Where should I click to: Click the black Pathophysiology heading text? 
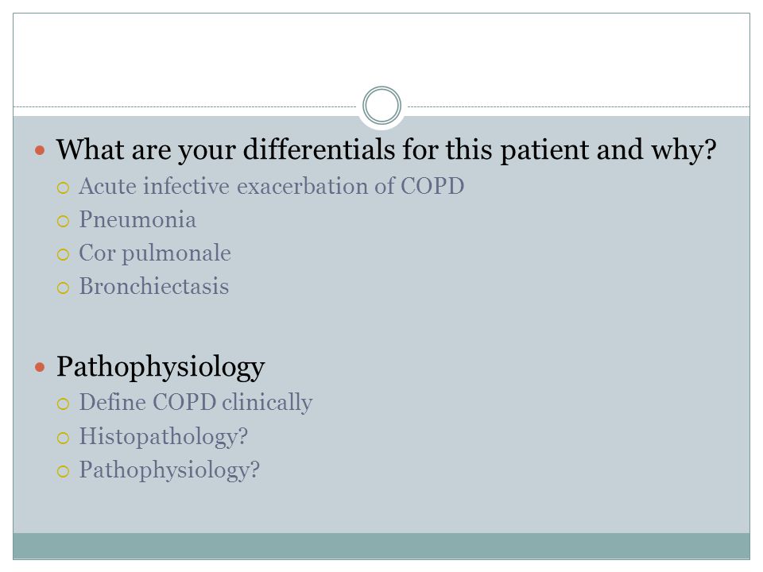[161, 367]
